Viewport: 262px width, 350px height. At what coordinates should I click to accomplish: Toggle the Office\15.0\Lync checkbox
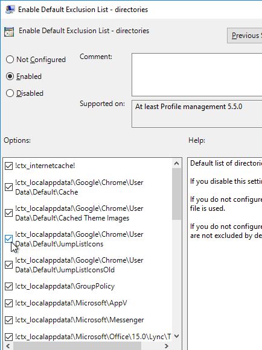pyautogui.click(x=8, y=337)
